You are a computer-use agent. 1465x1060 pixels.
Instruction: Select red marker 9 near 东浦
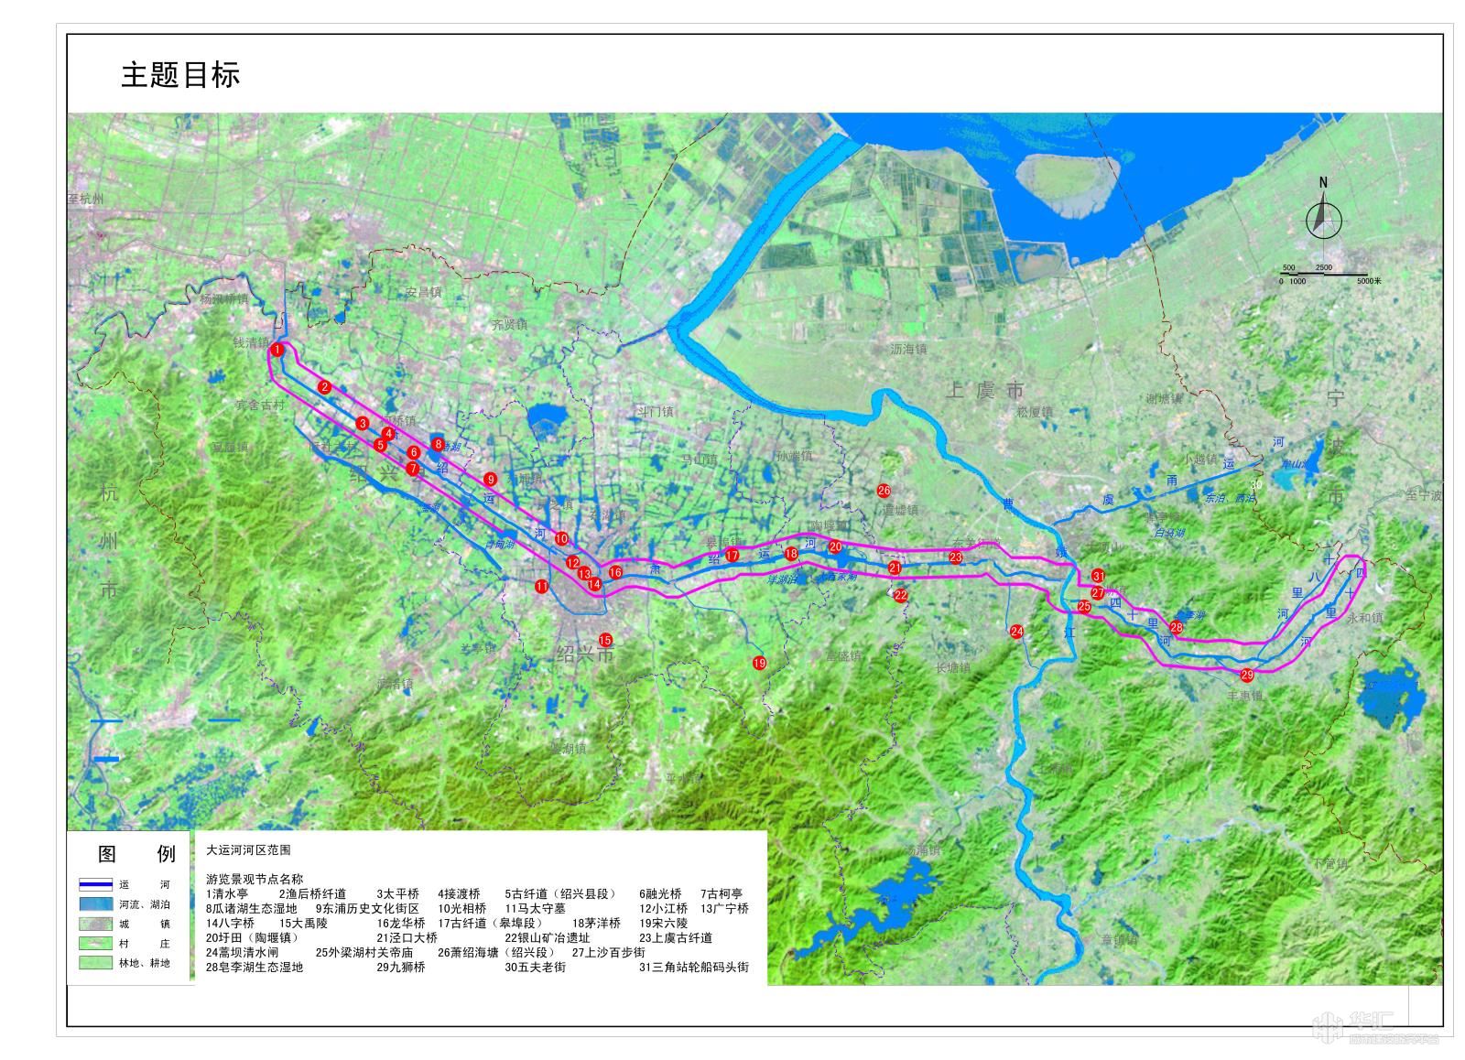pos(491,479)
